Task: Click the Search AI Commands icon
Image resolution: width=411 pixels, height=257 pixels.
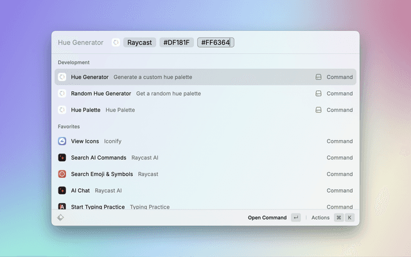Action: [x=62, y=157]
